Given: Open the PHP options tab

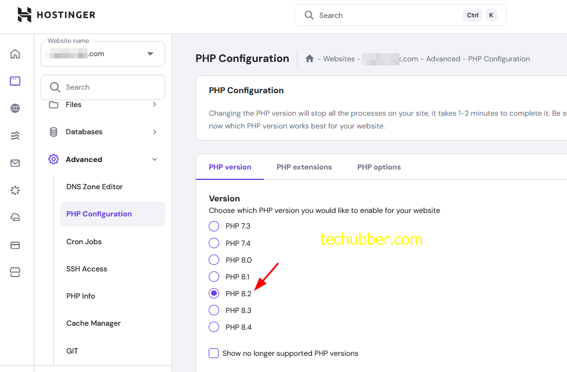Looking at the screenshot, I should [x=379, y=167].
